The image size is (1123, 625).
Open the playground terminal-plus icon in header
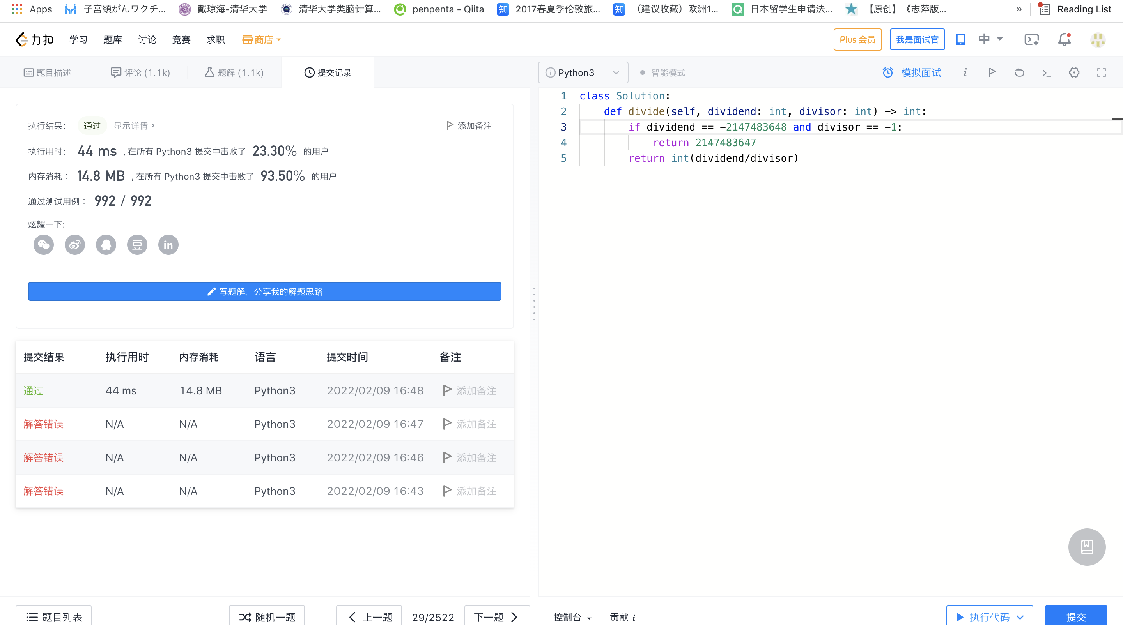pos(1031,40)
